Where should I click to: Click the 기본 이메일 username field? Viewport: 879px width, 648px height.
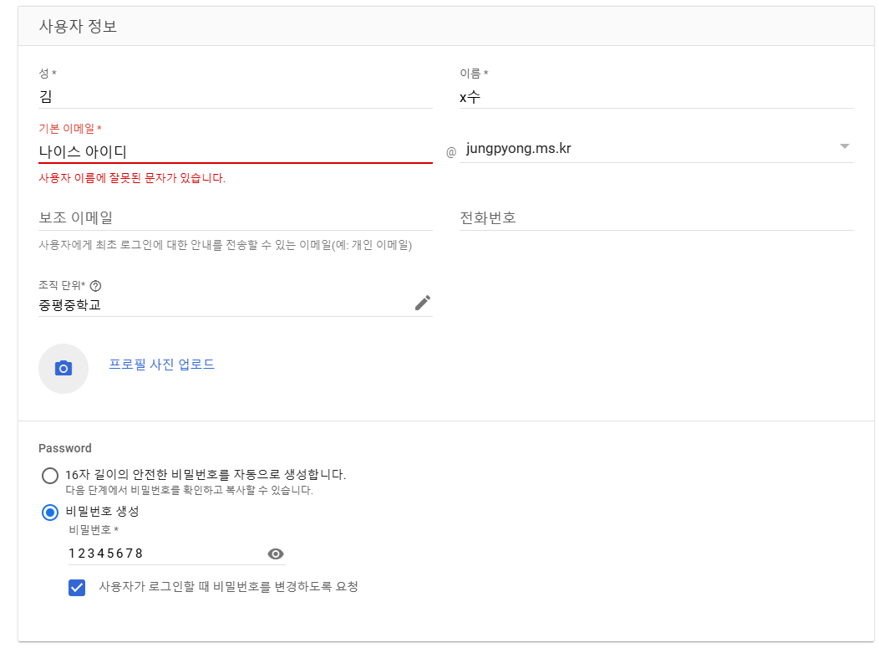[236, 151]
